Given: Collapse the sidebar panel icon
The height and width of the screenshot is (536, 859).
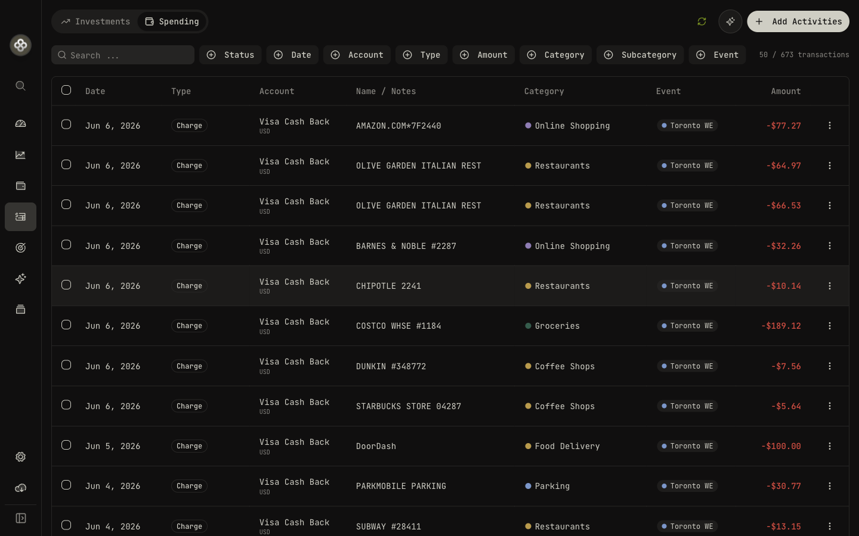Looking at the screenshot, I should [21, 518].
